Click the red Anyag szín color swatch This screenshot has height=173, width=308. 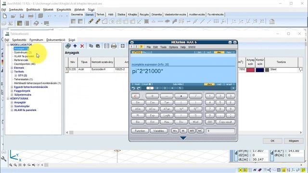250,70
